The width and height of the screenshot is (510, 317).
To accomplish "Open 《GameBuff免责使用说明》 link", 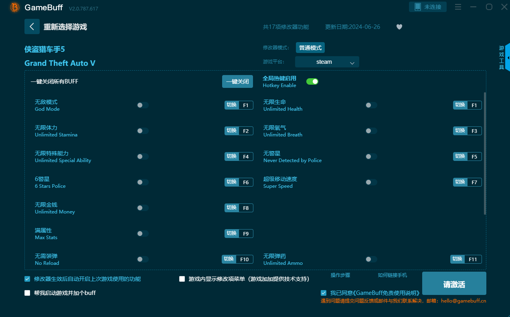I will (x=387, y=293).
